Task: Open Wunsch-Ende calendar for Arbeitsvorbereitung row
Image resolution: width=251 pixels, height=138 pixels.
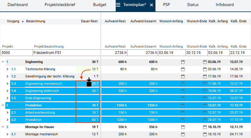Action: [205, 113]
